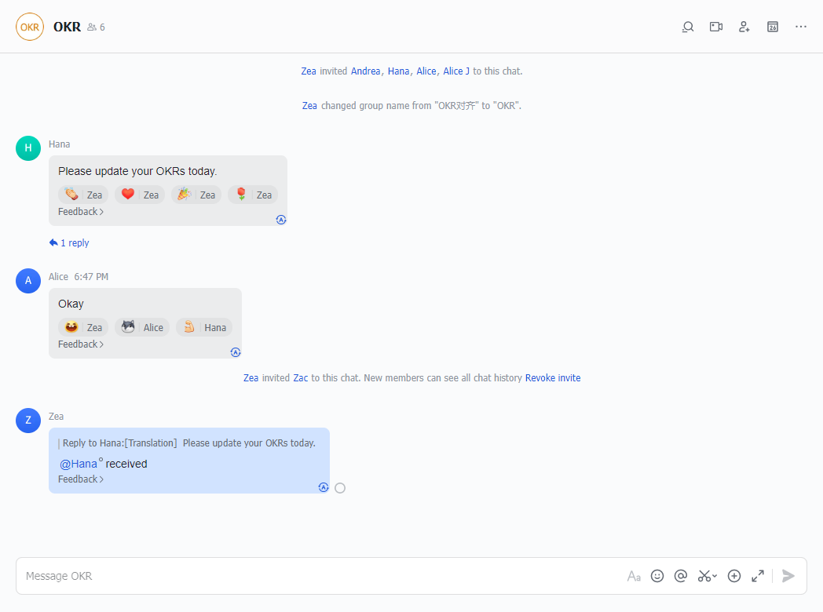Toggle the heart reaction on Hana's message
This screenshot has height=612, width=823.
click(139, 194)
